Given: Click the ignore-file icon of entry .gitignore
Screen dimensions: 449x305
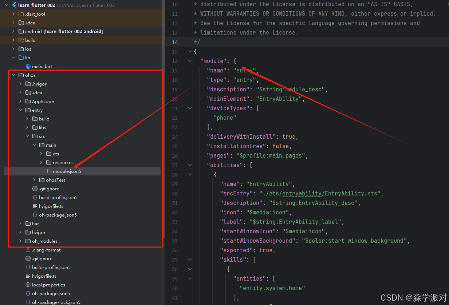Looking at the screenshot, I should coord(35,189).
